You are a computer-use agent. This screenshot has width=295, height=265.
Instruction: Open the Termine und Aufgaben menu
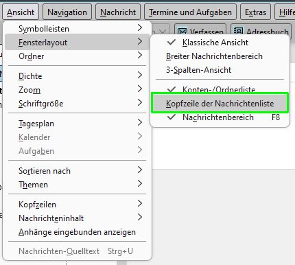coord(190,12)
